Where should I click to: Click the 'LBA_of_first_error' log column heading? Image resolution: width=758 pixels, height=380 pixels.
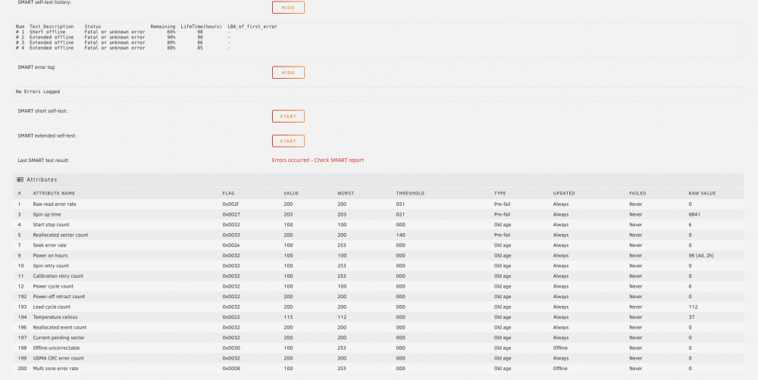point(252,26)
